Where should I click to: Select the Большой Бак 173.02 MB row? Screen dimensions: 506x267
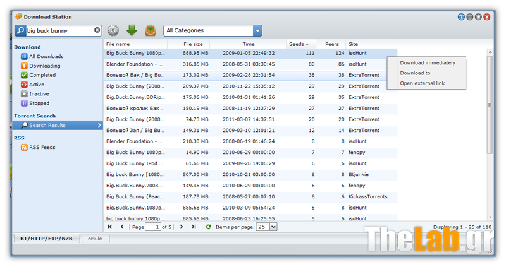250,75
